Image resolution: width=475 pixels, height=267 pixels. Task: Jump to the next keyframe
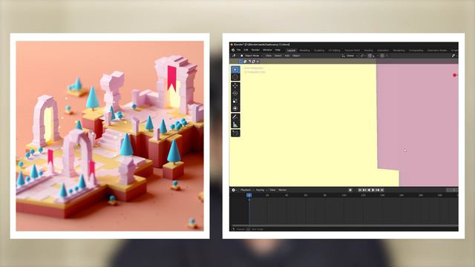[x=378, y=190]
